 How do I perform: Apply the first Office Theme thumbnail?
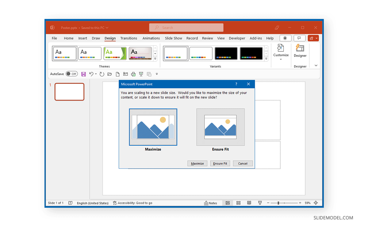click(64, 53)
